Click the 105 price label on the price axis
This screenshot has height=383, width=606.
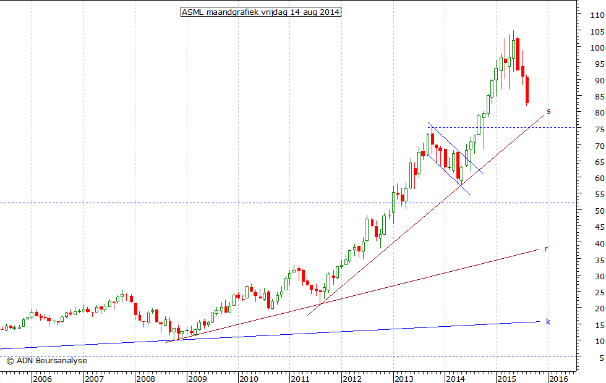(x=597, y=32)
